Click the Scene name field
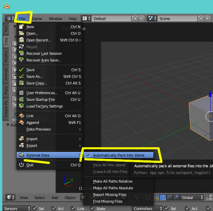This screenshot has width=213, height=211. tap(177, 19)
